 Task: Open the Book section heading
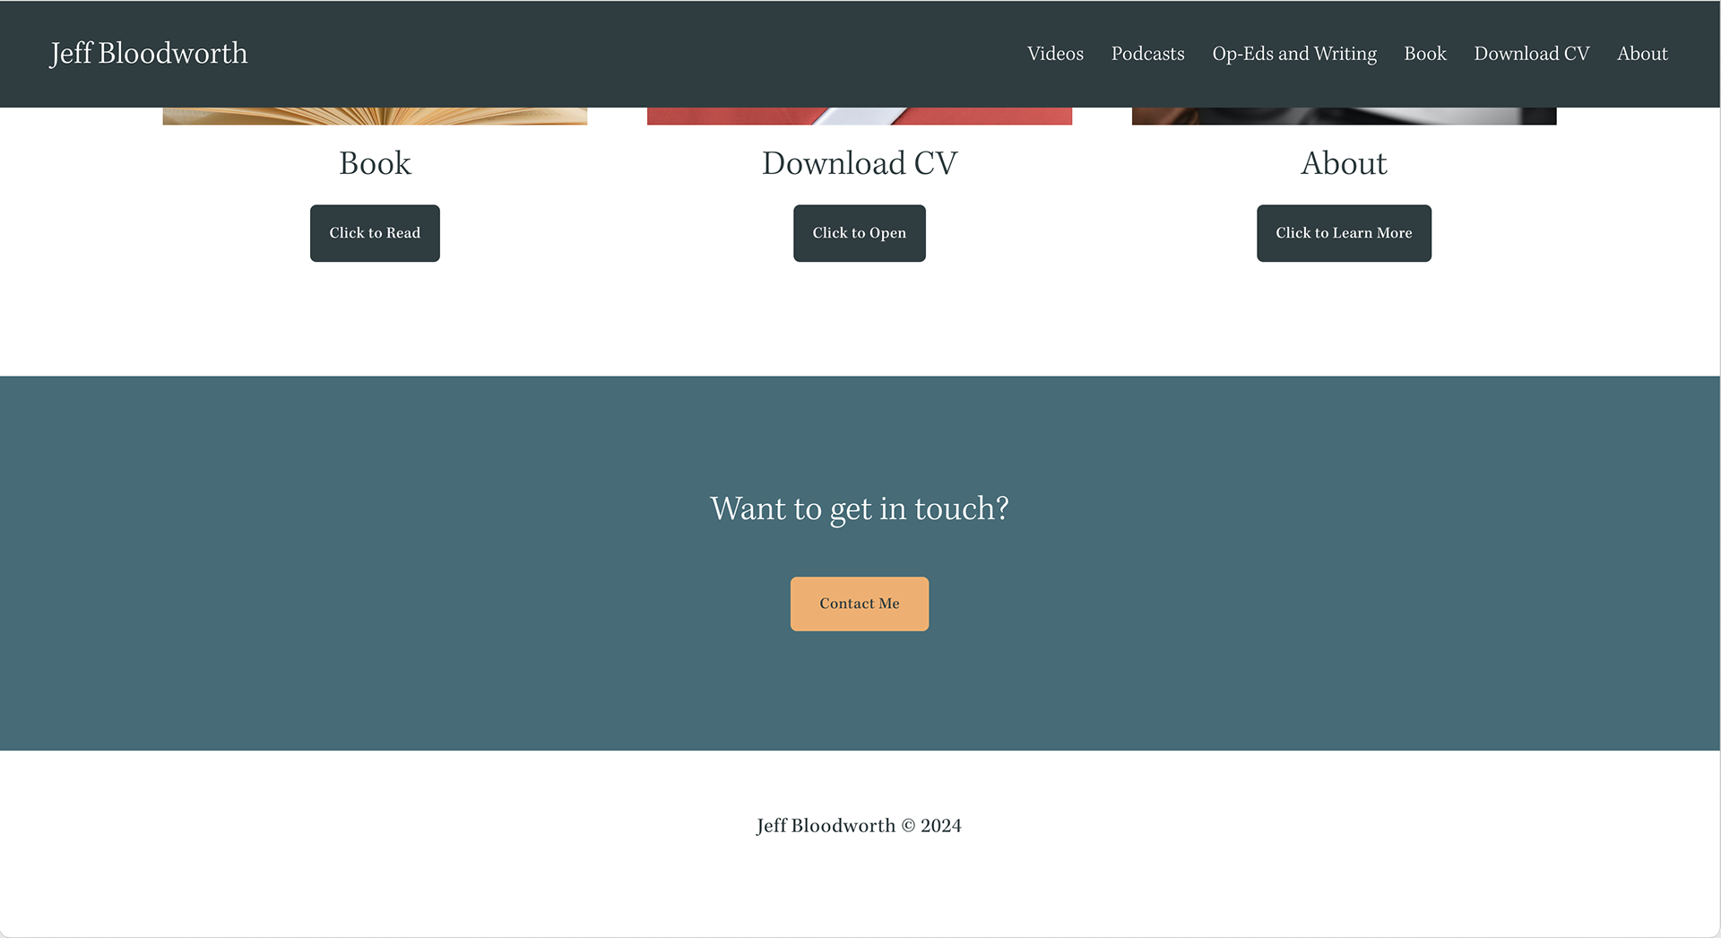375,163
